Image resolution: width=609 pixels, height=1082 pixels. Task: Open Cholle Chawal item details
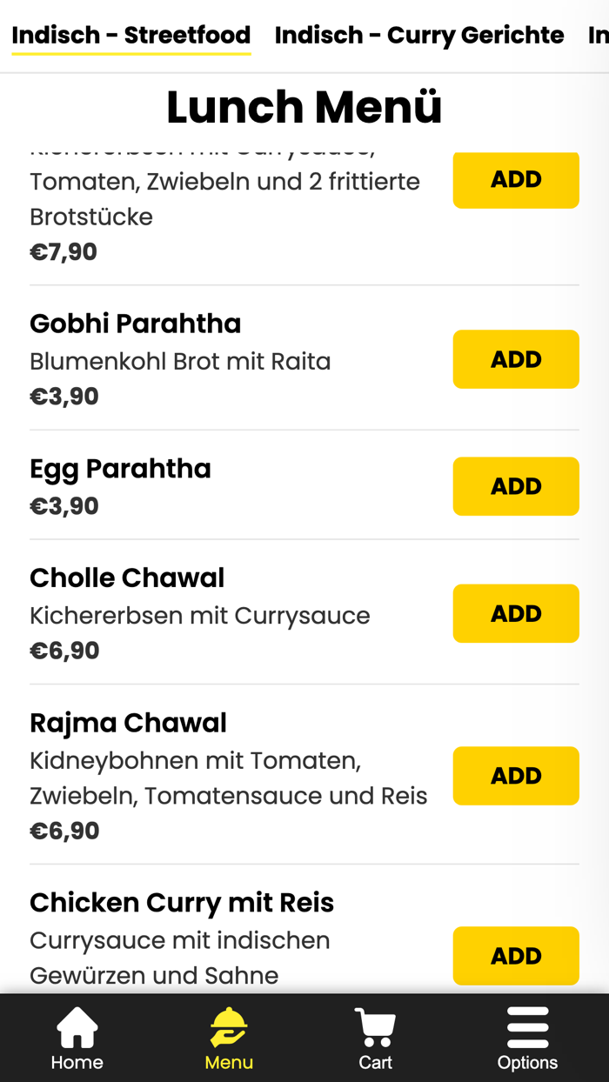tap(127, 578)
